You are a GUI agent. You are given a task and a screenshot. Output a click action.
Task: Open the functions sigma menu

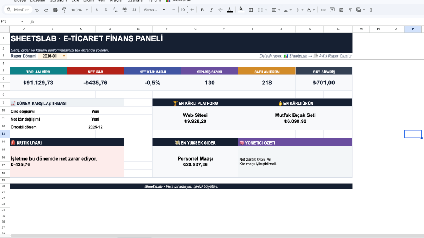pyautogui.click(x=371, y=10)
